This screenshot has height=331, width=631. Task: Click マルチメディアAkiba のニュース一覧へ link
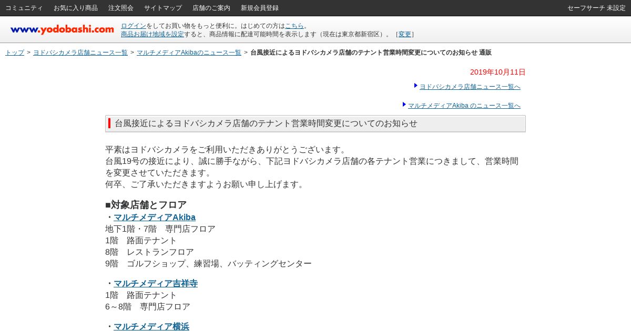[x=464, y=106]
